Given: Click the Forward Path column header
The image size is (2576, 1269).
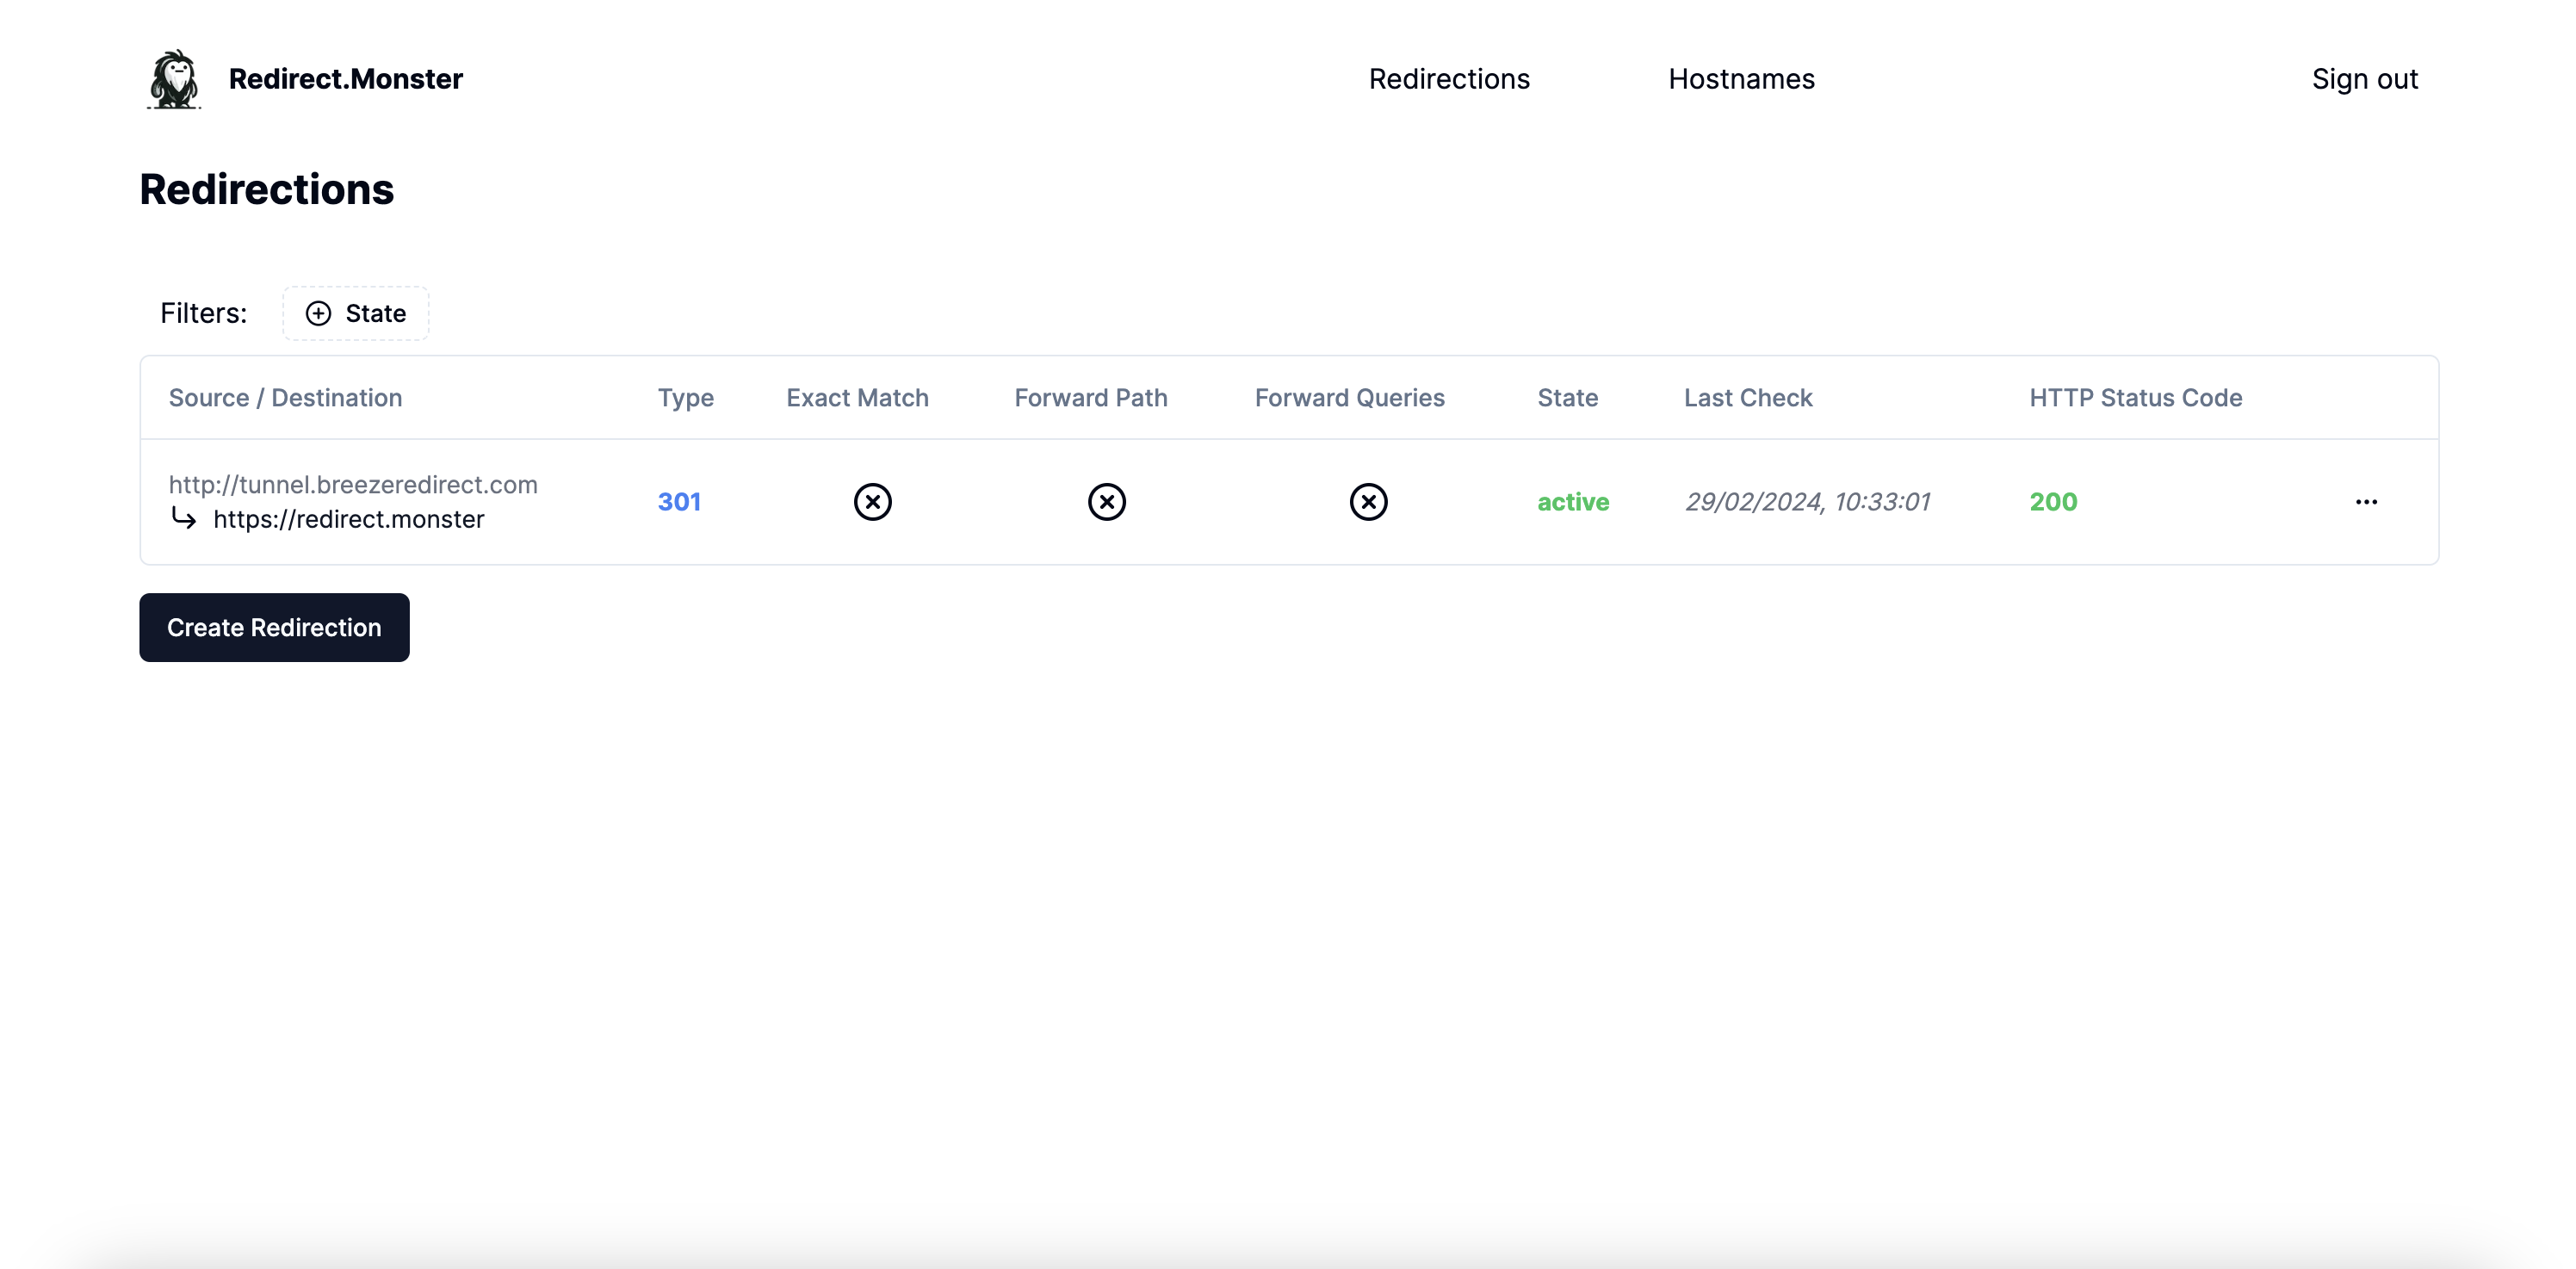Looking at the screenshot, I should point(1091,398).
